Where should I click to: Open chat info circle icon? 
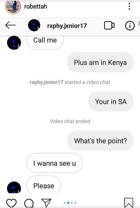[x=130, y=25]
